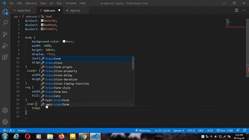Open the View menu

pos(43,3)
